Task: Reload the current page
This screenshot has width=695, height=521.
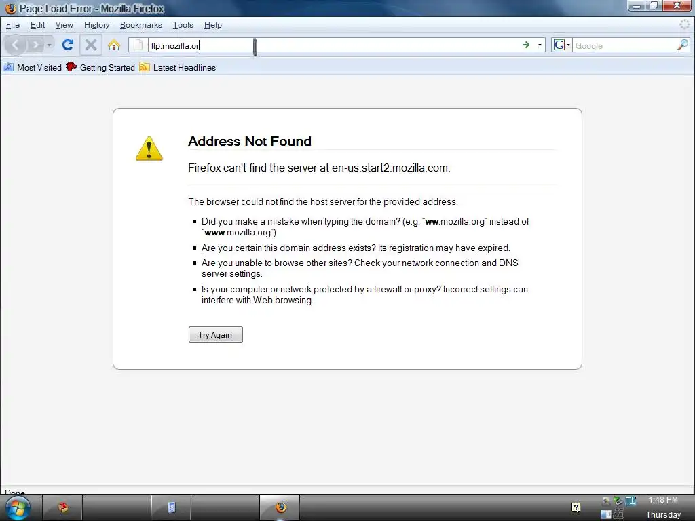Action: [x=68, y=45]
